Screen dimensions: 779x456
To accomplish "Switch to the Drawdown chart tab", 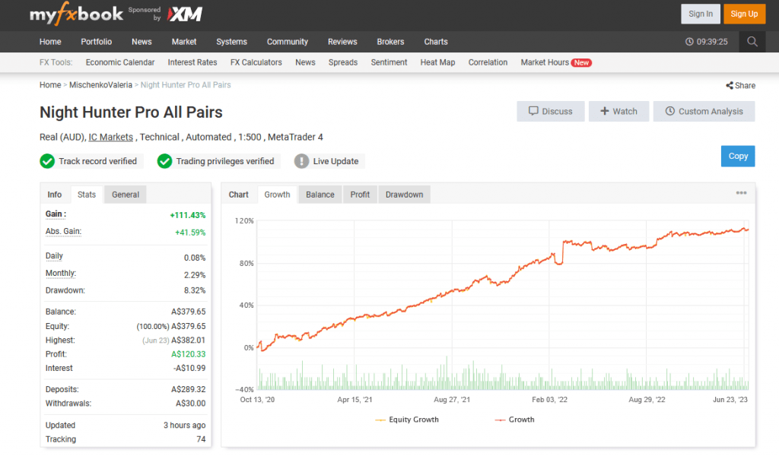I will coord(404,195).
